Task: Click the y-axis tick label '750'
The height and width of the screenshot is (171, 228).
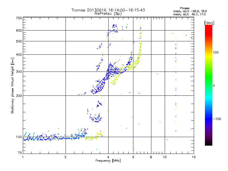Action: (x=19, y=18)
